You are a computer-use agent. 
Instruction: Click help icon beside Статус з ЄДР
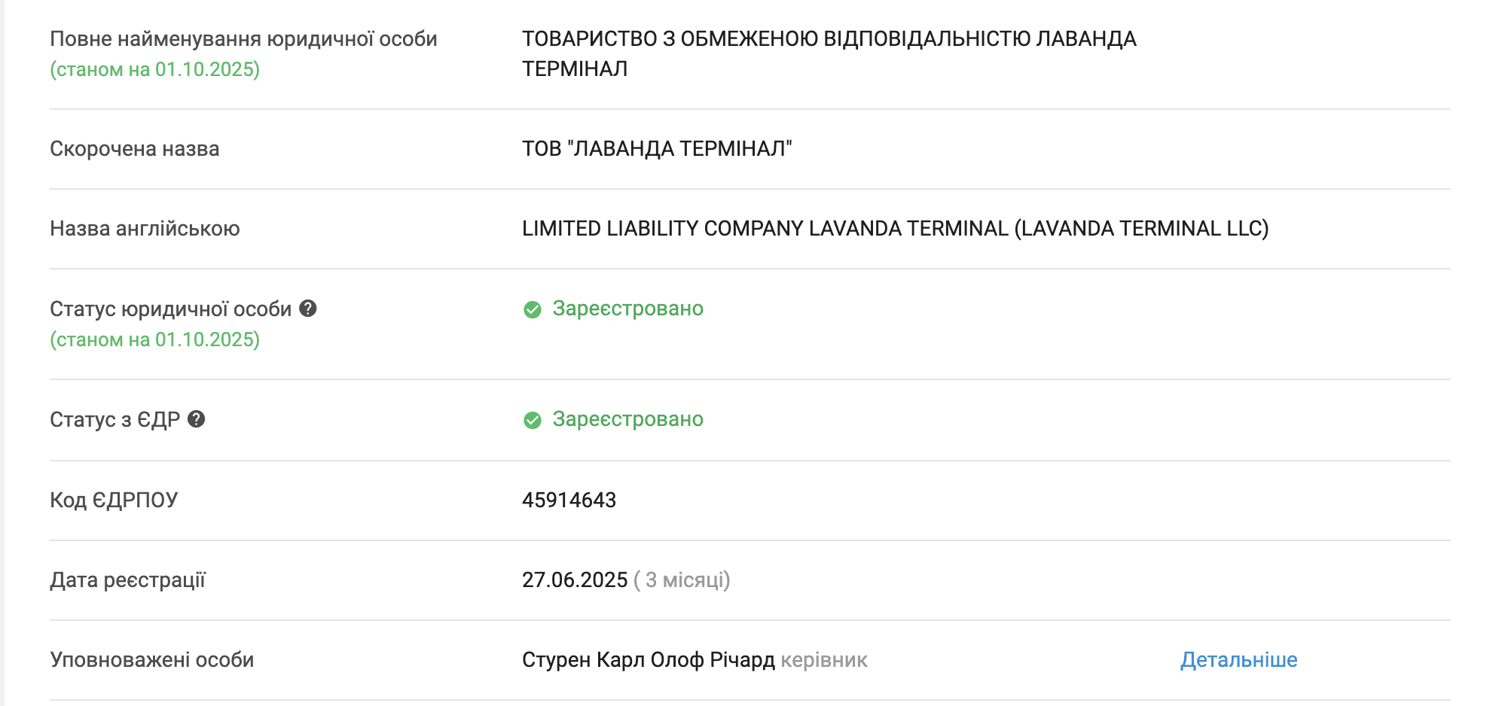click(197, 419)
